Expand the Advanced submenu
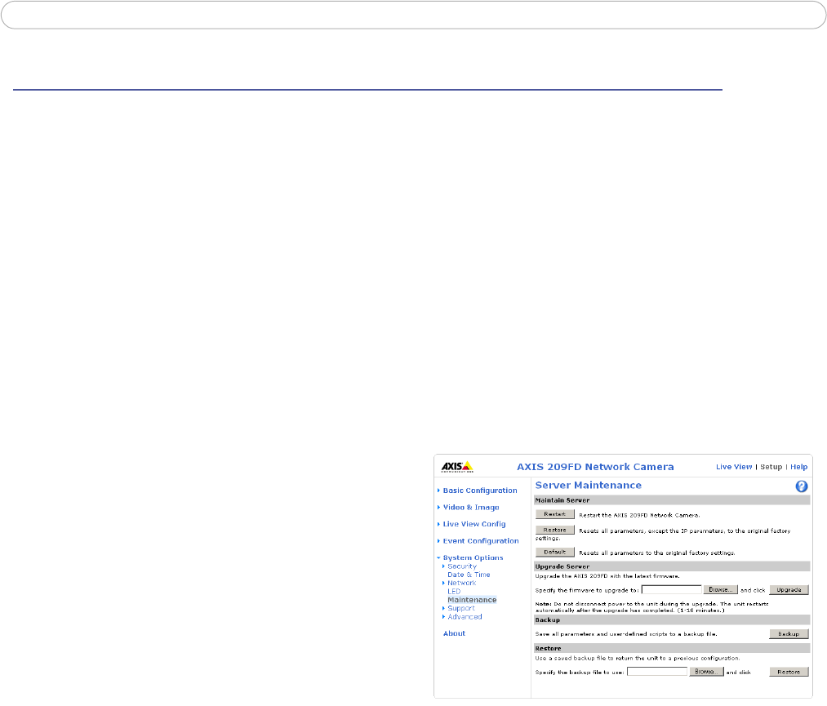The width and height of the screenshot is (827, 706). tap(465, 616)
